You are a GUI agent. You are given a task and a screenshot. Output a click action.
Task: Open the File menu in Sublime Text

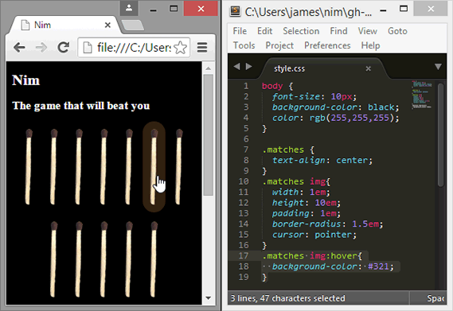[x=240, y=31]
